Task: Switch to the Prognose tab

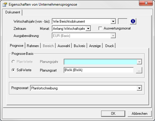Action: click(x=16, y=46)
